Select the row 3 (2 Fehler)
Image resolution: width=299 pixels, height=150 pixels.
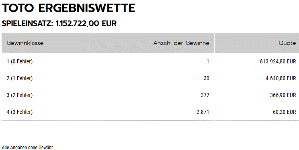click(150, 95)
